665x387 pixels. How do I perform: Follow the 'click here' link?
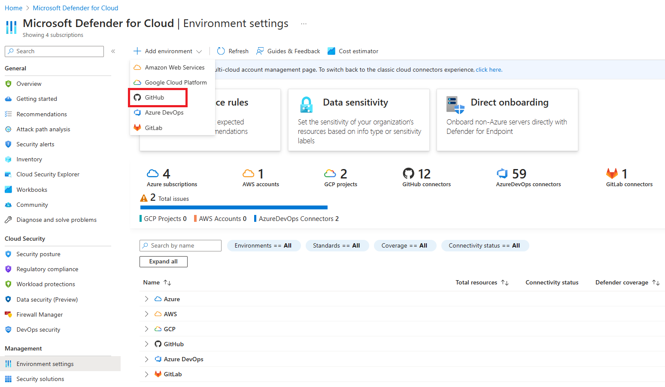pos(489,70)
